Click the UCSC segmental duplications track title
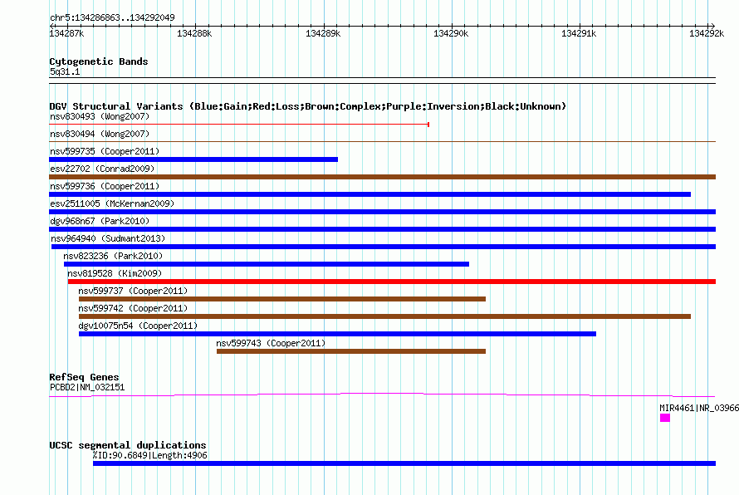This screenshot has height=495, width=739. 128,445
